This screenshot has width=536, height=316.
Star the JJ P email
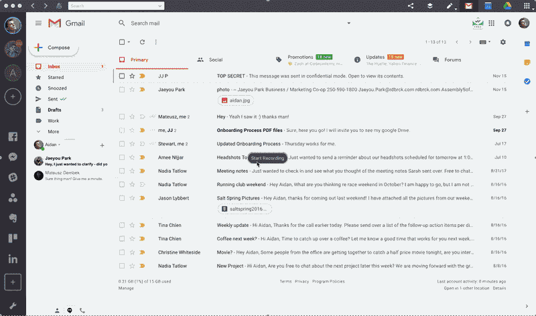point(132,76)
